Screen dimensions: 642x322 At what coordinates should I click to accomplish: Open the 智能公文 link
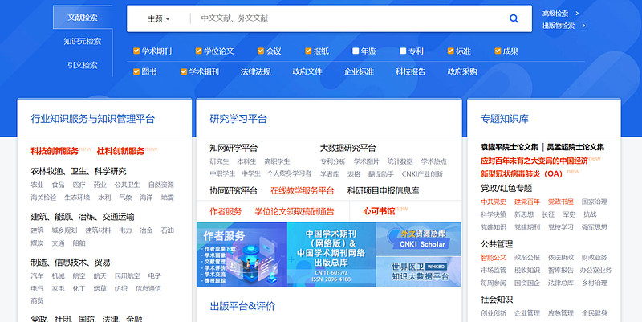[x=494, y=257]
